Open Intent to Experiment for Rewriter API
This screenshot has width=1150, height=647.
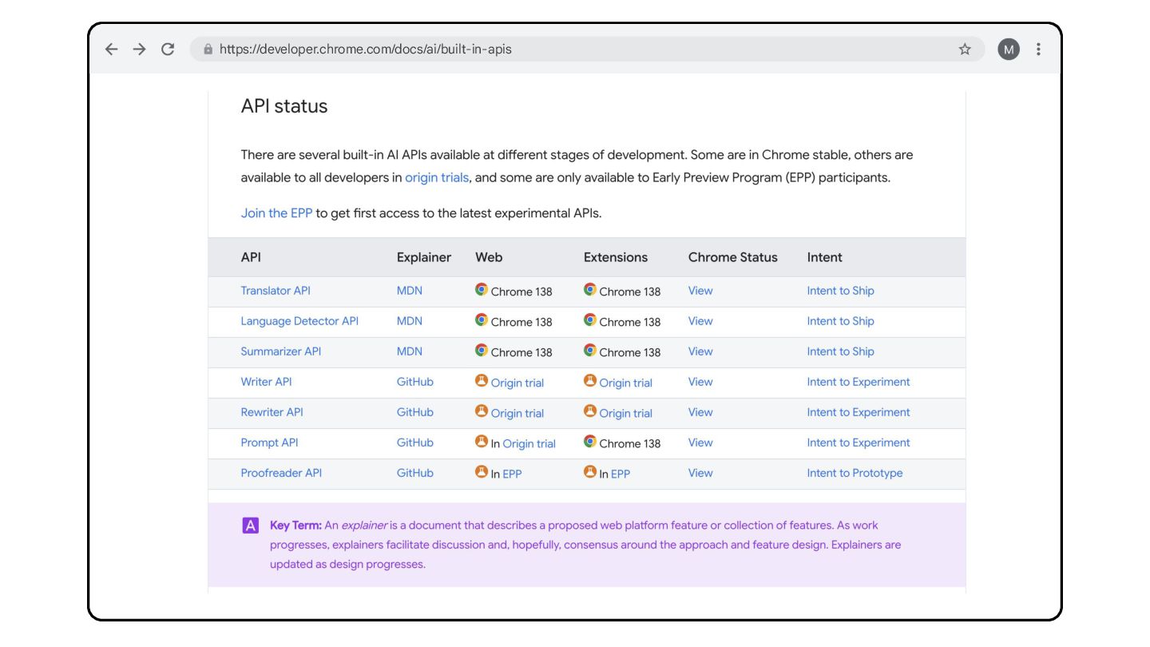[x=859, y=412]
